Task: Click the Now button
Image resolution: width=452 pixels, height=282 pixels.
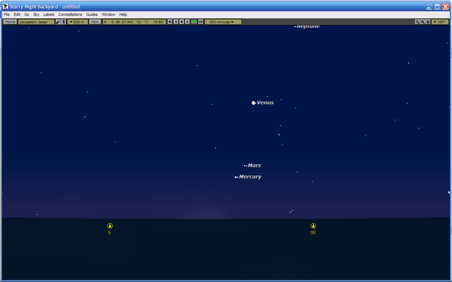Action: pyautogui.click(x=95, y=22)
